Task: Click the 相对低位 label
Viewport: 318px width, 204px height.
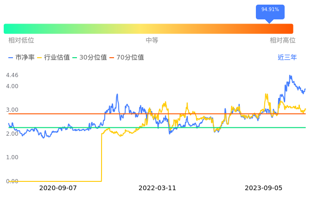Action: [x=21, y=41]
